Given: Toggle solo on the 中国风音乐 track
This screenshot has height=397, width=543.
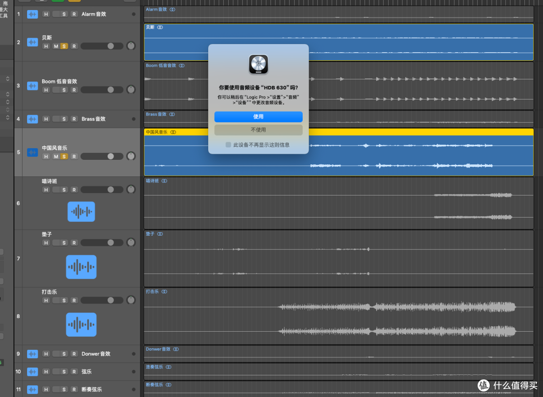Looking at the screenshot, I should click(x=64, y=156).
